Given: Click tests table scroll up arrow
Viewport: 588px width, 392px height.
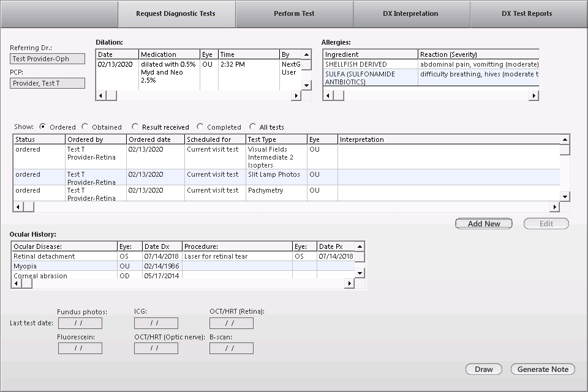Looking at the screenshot, I should coord(565,139).
